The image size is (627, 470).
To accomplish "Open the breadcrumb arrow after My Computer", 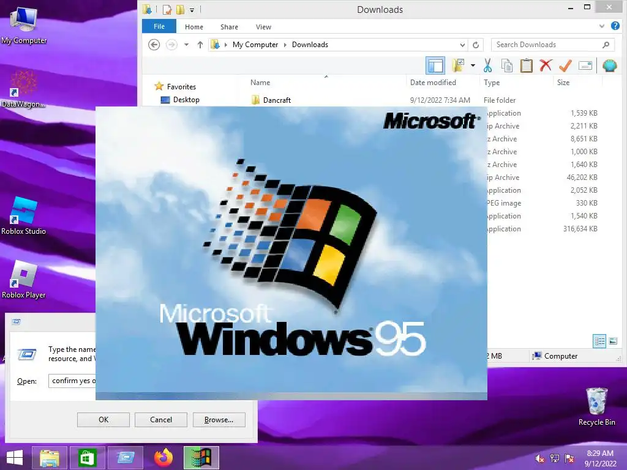I will coord(285,45).
